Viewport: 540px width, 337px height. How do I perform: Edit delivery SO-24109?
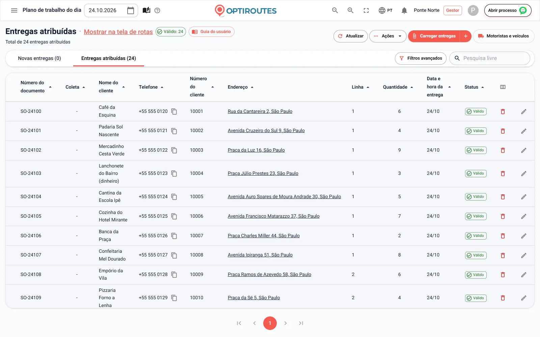[x=524, y=298]
